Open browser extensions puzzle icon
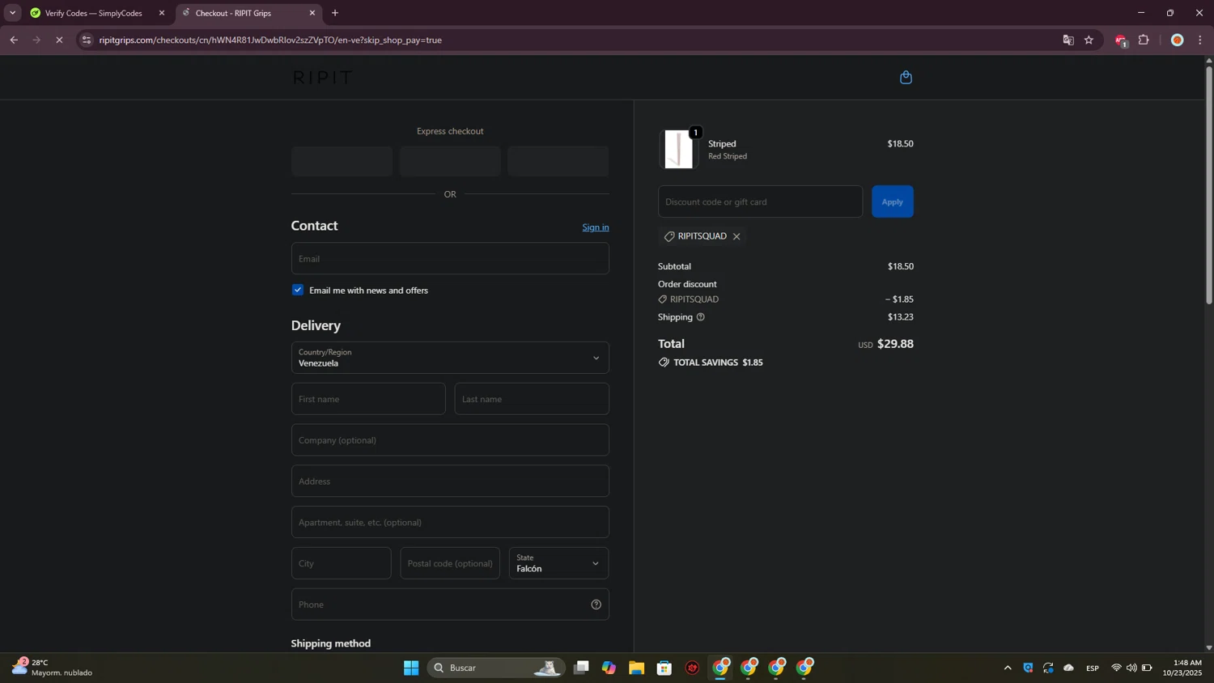The image size is (1214, 683). click(x=1144, y=40)
